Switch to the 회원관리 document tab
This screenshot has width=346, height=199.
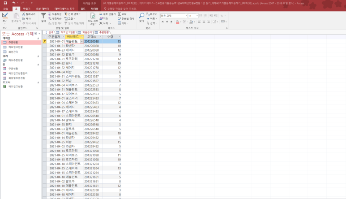pos(85,32)
